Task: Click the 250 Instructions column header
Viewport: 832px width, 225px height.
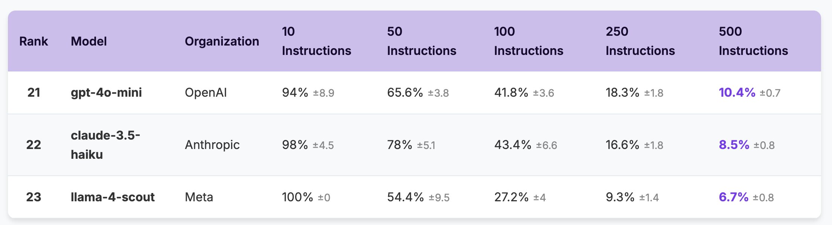Action: 640,41
